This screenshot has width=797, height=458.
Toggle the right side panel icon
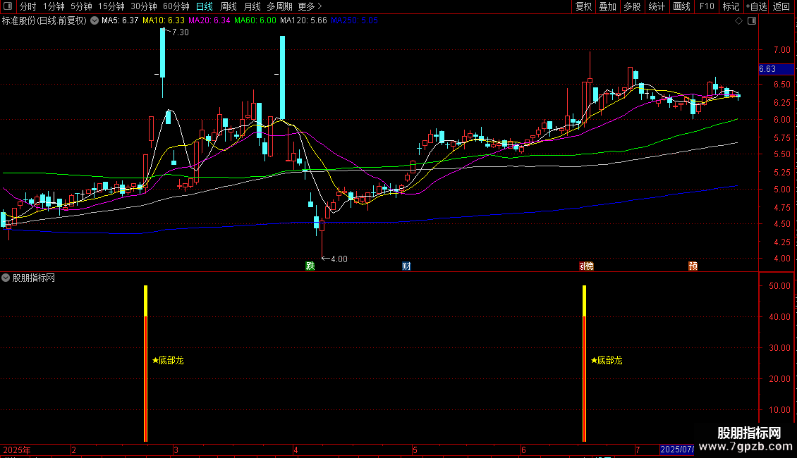click(x=752, y=21)
